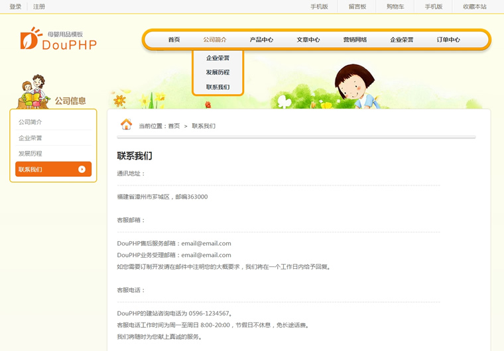504x351 pixels.
Task: Click the DouPHP业务受理邮箱 email line
Action: [174, 255]
